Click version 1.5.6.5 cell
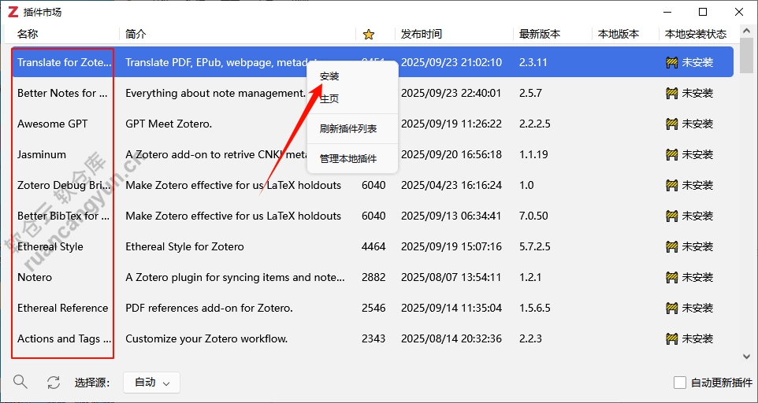Screen dimensions: 758x403 pos(535,308)
